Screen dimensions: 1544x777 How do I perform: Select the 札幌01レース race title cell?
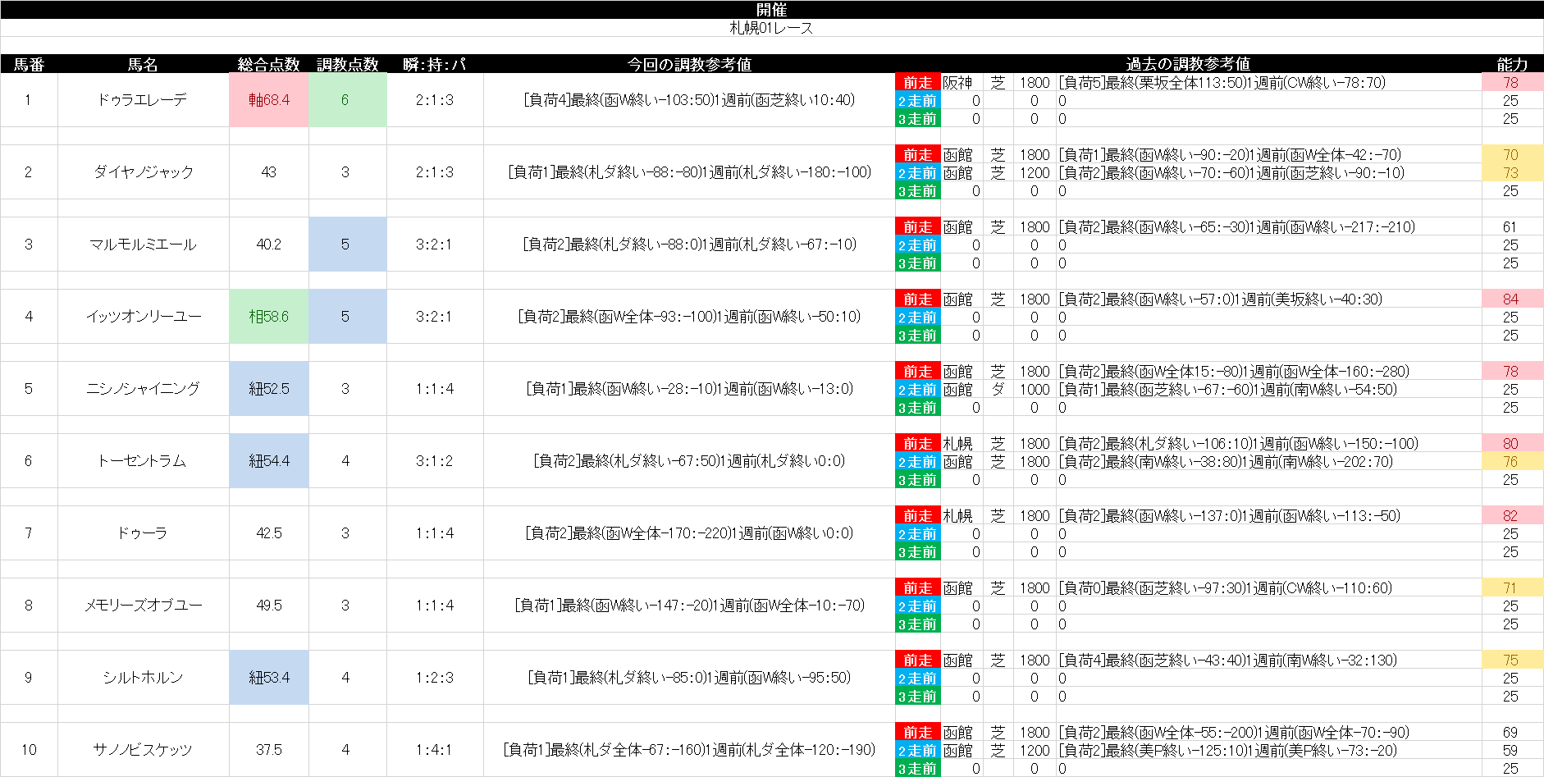pos(771,28)
